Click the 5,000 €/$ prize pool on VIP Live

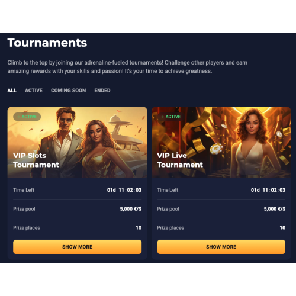tap(275, 209)
